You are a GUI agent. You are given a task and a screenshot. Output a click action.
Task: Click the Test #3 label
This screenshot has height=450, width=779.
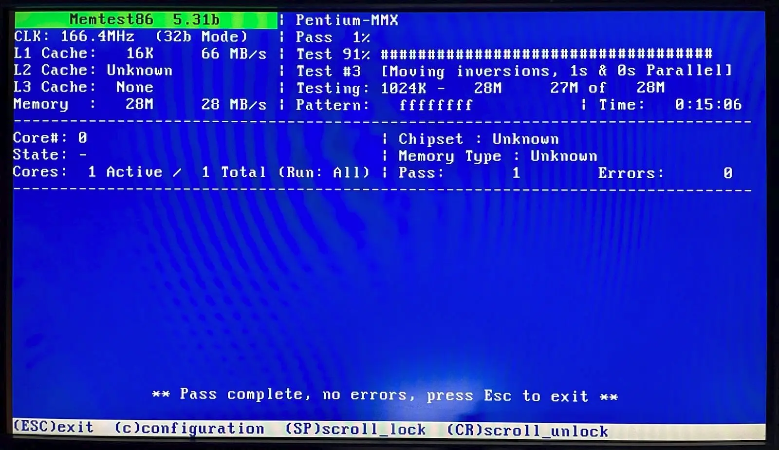coord(329,71)
